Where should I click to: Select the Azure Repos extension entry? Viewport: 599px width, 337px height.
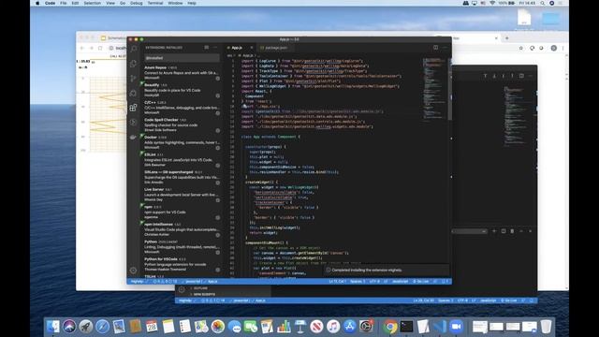[x=182, y=73]
